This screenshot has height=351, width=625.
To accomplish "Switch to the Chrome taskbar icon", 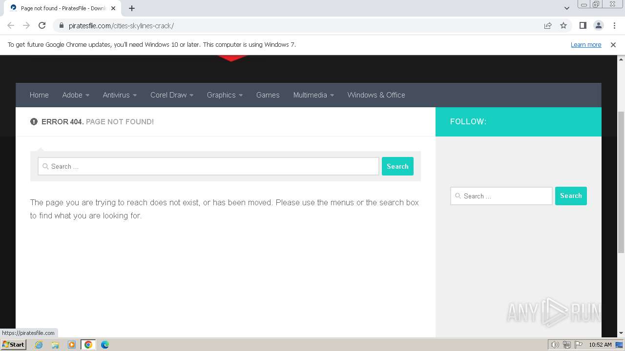I will coord(88,345).
